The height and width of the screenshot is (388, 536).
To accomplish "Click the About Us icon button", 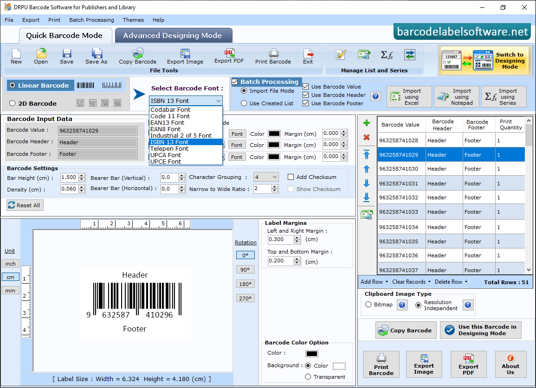I will pos(510,364).
